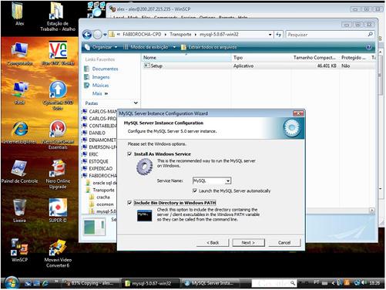This screenshot has width=386, height=290.
Task: Open recent pages dropdown beside forward arrow
Action: (x=105, y=35)
